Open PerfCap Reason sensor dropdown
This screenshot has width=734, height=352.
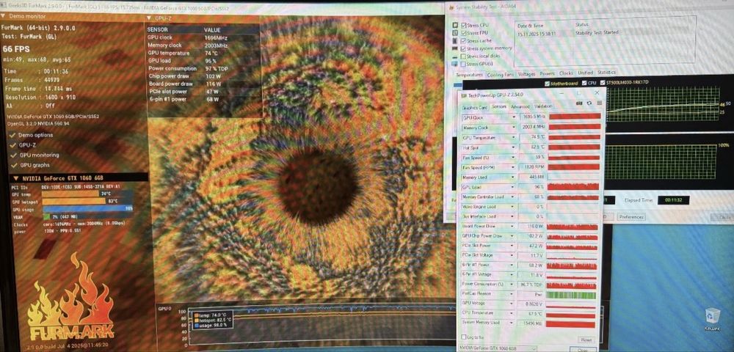click(513, 294)
